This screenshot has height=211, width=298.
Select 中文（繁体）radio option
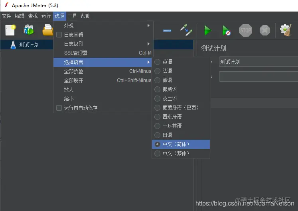181,153
